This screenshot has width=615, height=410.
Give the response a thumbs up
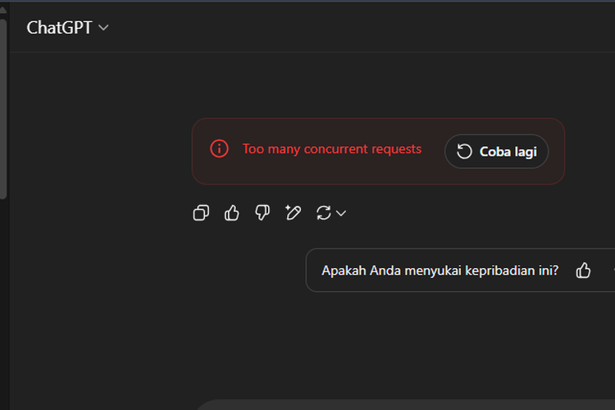click(232, 213)
